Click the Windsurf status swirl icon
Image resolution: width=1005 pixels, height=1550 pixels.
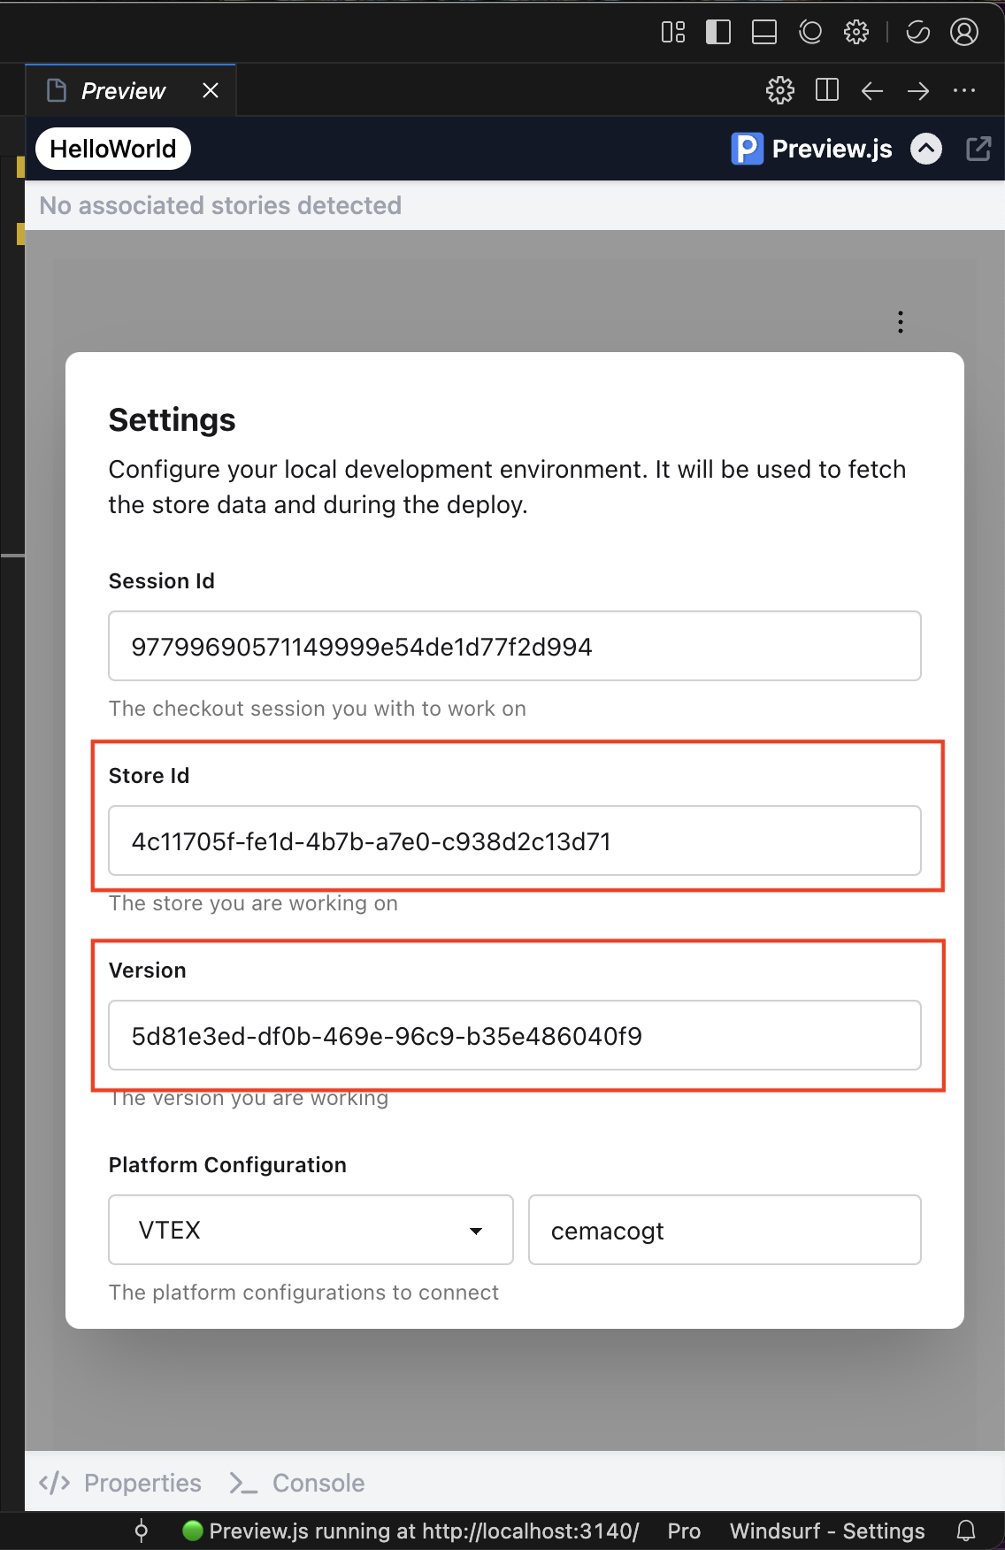[918, 33]
